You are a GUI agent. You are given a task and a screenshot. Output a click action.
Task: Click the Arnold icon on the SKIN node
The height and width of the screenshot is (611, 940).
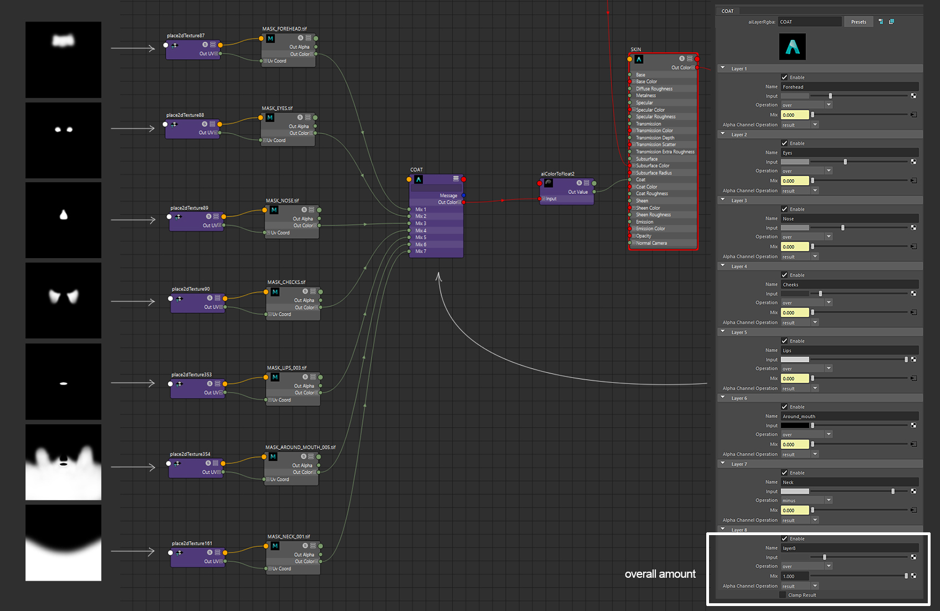pyautogui.click(x=639, y=59)
